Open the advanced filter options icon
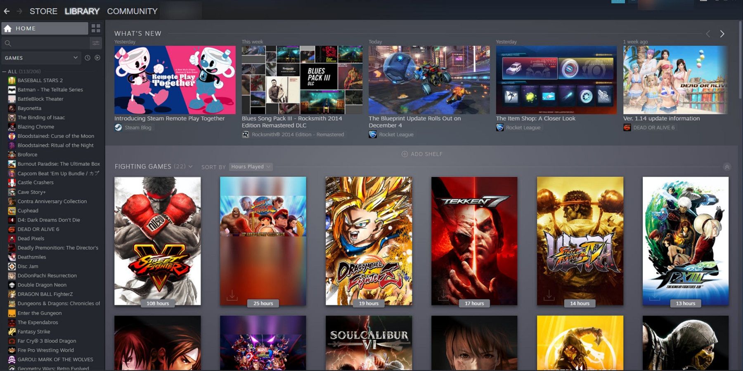This screenshot has width=743, height=371. coord(96,43)
